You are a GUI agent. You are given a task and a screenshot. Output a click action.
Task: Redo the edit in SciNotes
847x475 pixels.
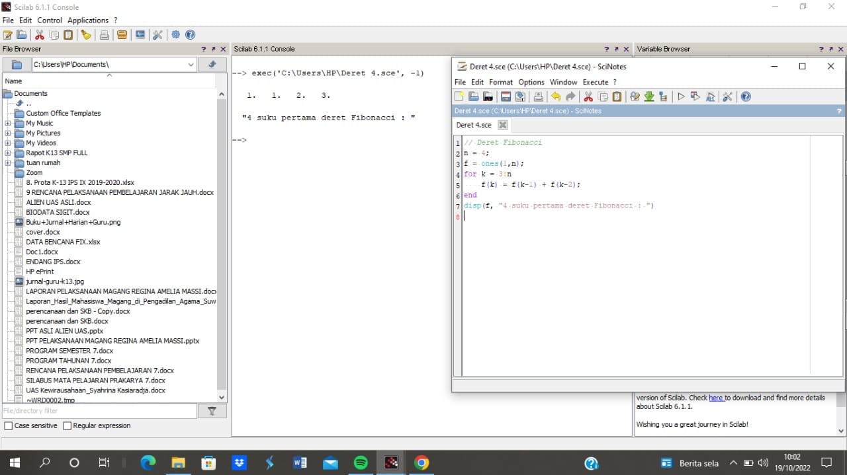point(570,96)
